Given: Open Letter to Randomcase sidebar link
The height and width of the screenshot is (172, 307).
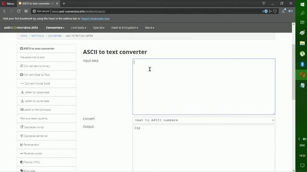Looking at the screenshot, I should click(x=47, y=110).
